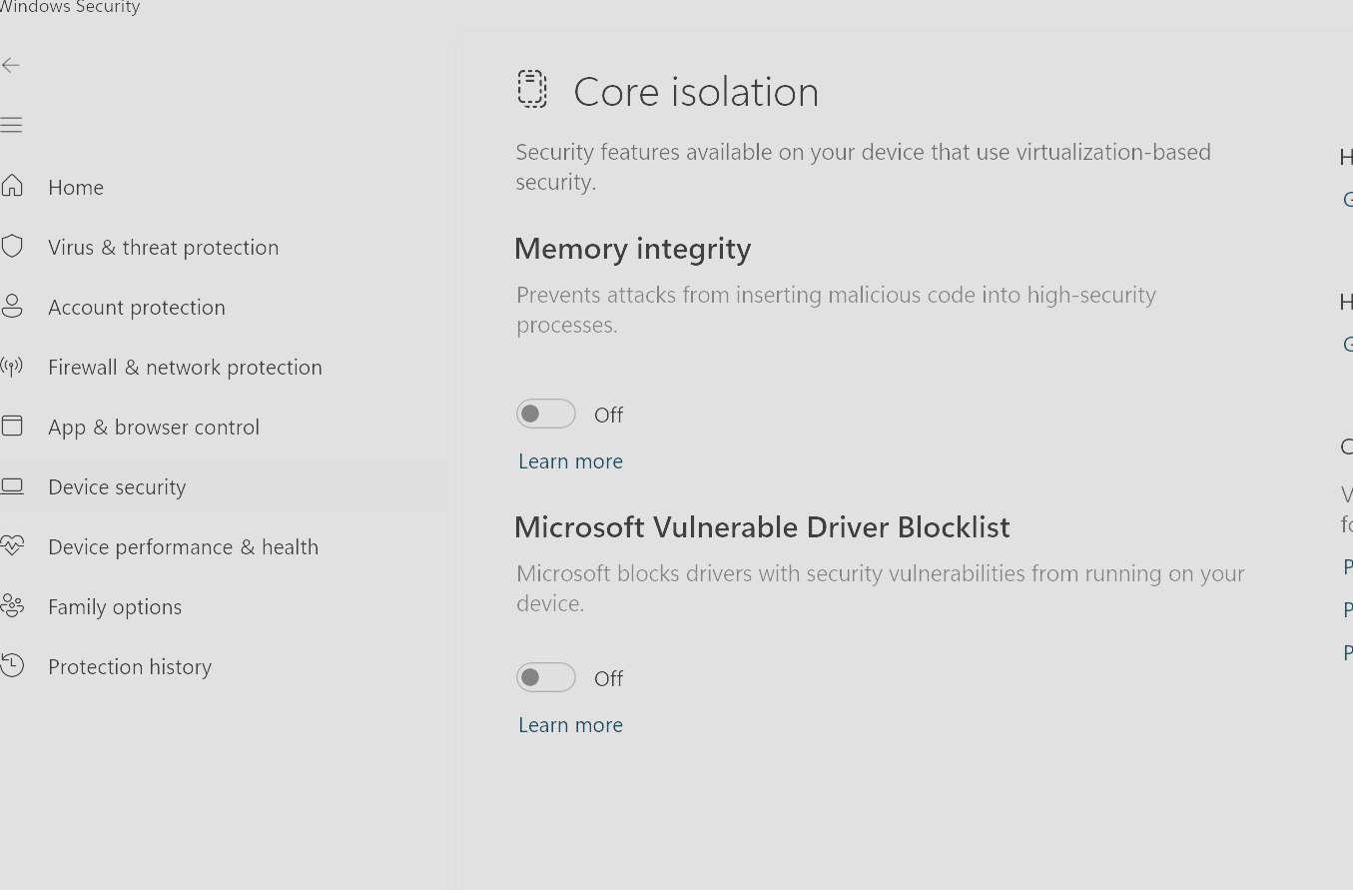
Task: Enable Microsoft Vulnerable Driver Blocklist toggle
Action: click(x=546, y=677)
